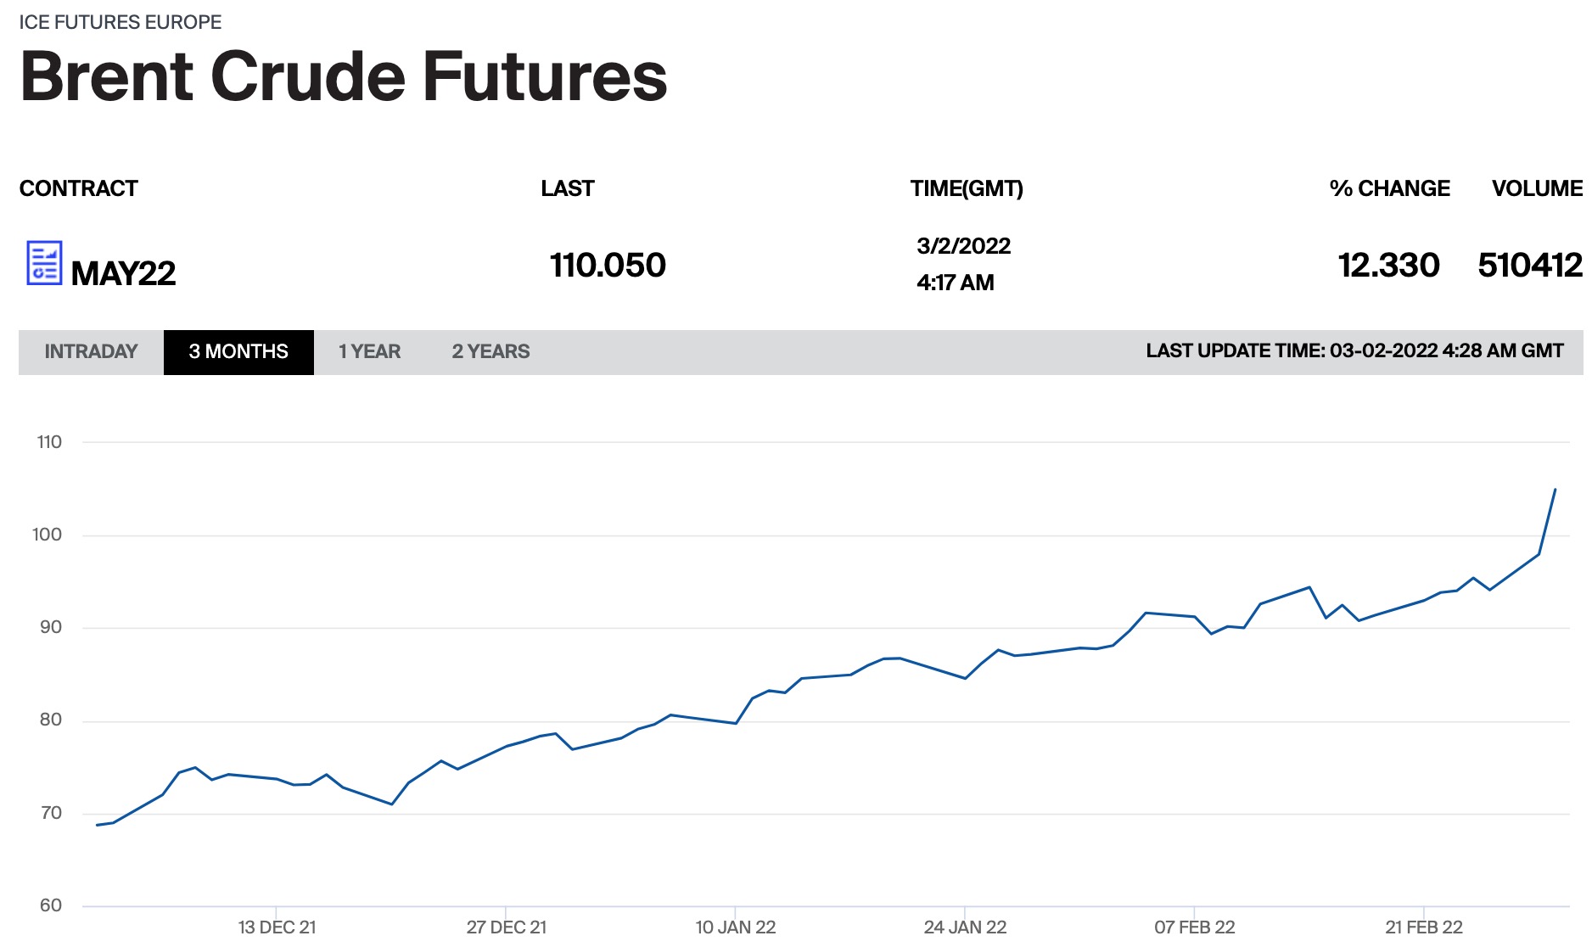This screenshot has height=947, width=1592.
Task: Select the 3 MONTHS tab
Action: pos(238,352)
